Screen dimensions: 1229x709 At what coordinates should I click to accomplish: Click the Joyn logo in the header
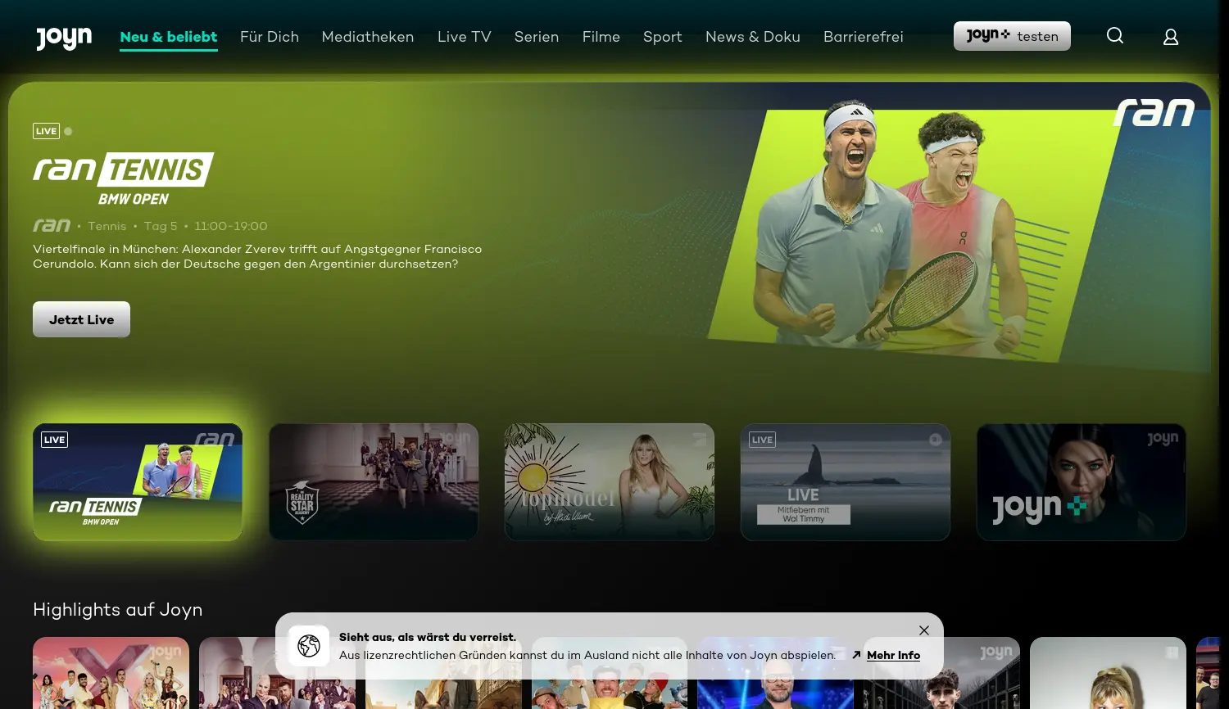point(64,38)
